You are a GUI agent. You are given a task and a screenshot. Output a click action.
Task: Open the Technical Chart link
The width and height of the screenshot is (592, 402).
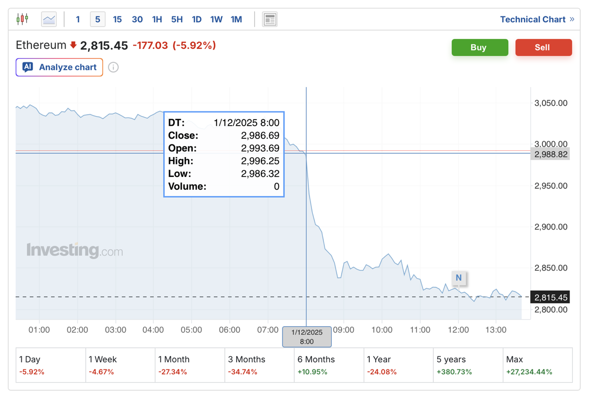532,19
